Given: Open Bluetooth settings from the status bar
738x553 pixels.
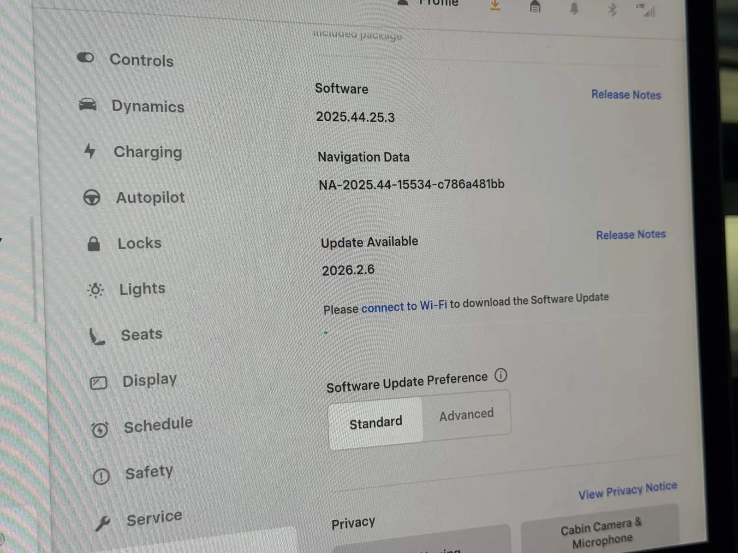Looking at the screenshot, I should coord(612,10).
